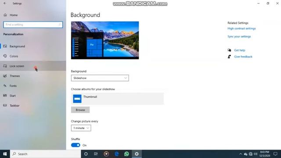
Task: Open Task View from the taskbar
Action: (96, 154)
